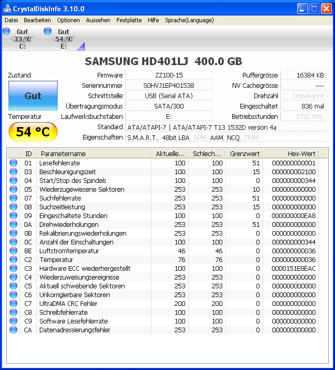Click status orb of Rekalibrierungswiederholungen row

pyautogui.click(x=13, y=233)
